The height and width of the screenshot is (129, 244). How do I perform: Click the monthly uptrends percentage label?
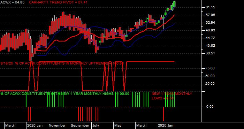point(62,63)
